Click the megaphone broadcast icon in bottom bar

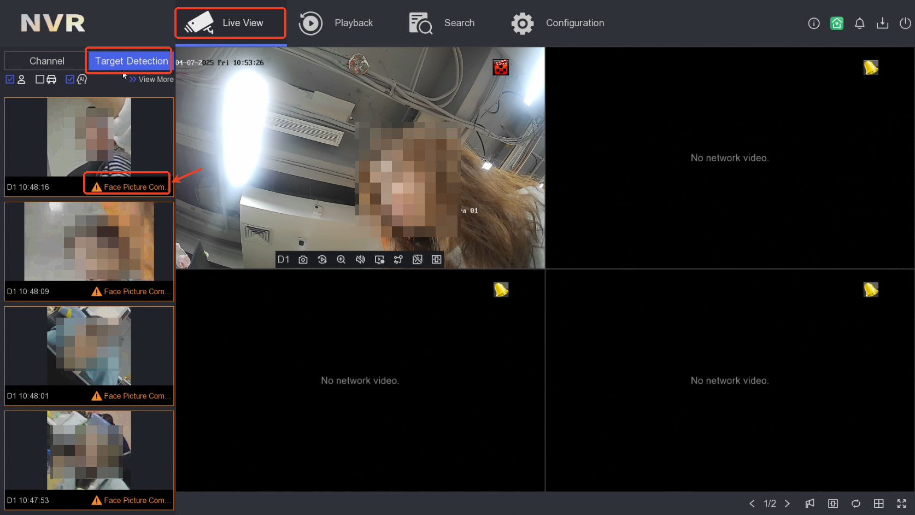pos(810,504)
